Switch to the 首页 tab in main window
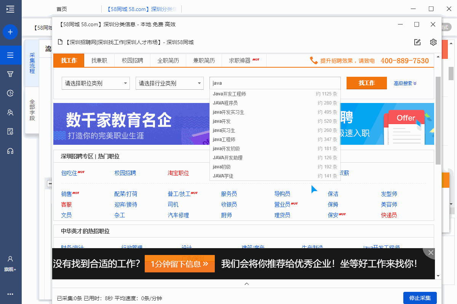The width and height of the screenshot is (457, 304). tap(61, 9)
